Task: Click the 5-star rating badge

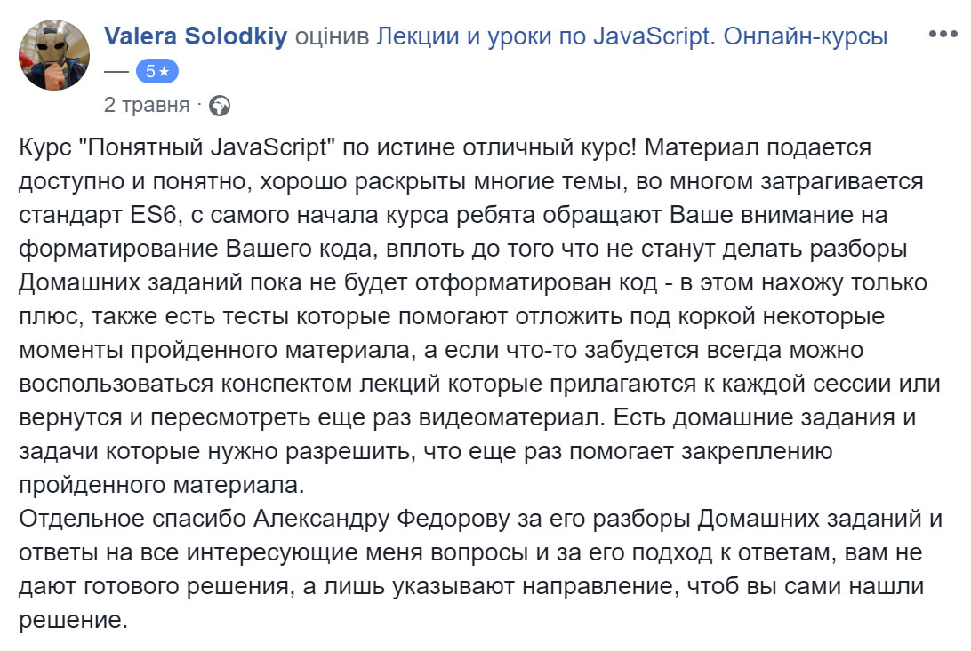Action: pos(157,72)
